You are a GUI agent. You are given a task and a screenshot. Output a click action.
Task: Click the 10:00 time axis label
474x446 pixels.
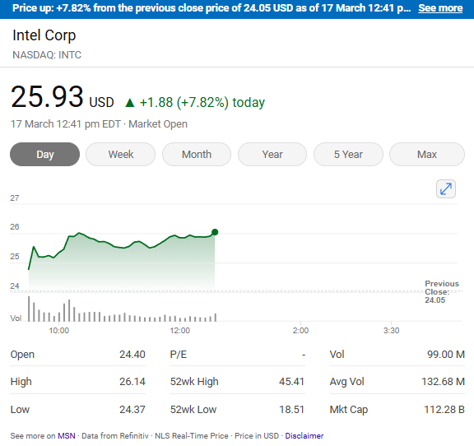[x=59, y=331]
